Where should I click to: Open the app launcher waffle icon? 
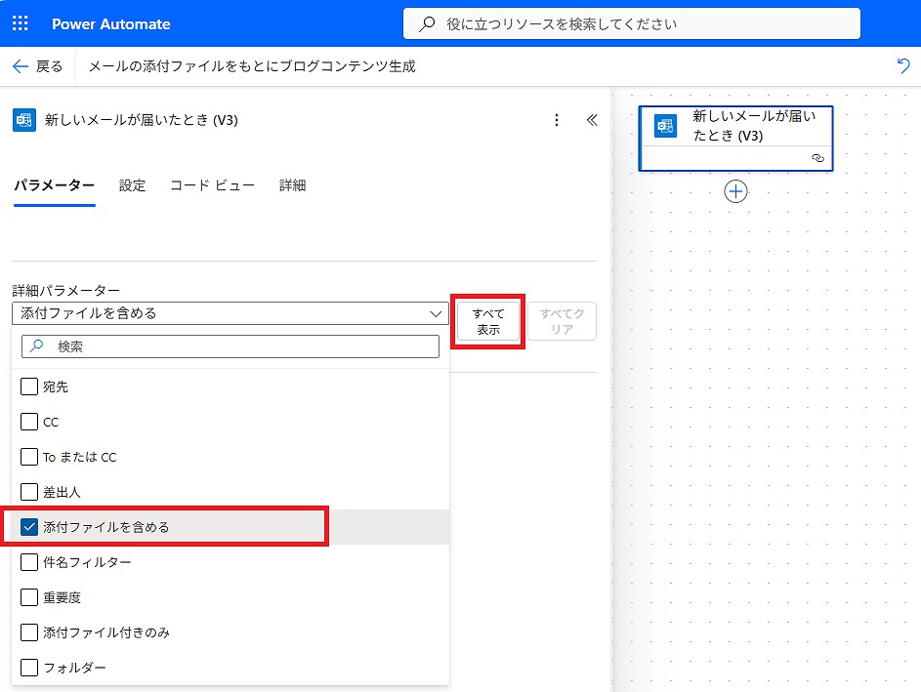(x=21, y=23)
